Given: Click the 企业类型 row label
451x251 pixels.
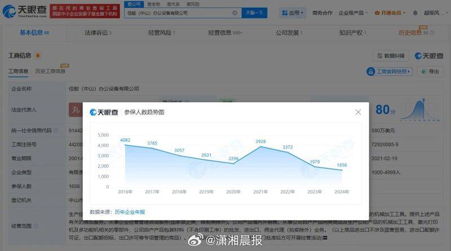Looking at the screenshot, I should tap(21, 172).
